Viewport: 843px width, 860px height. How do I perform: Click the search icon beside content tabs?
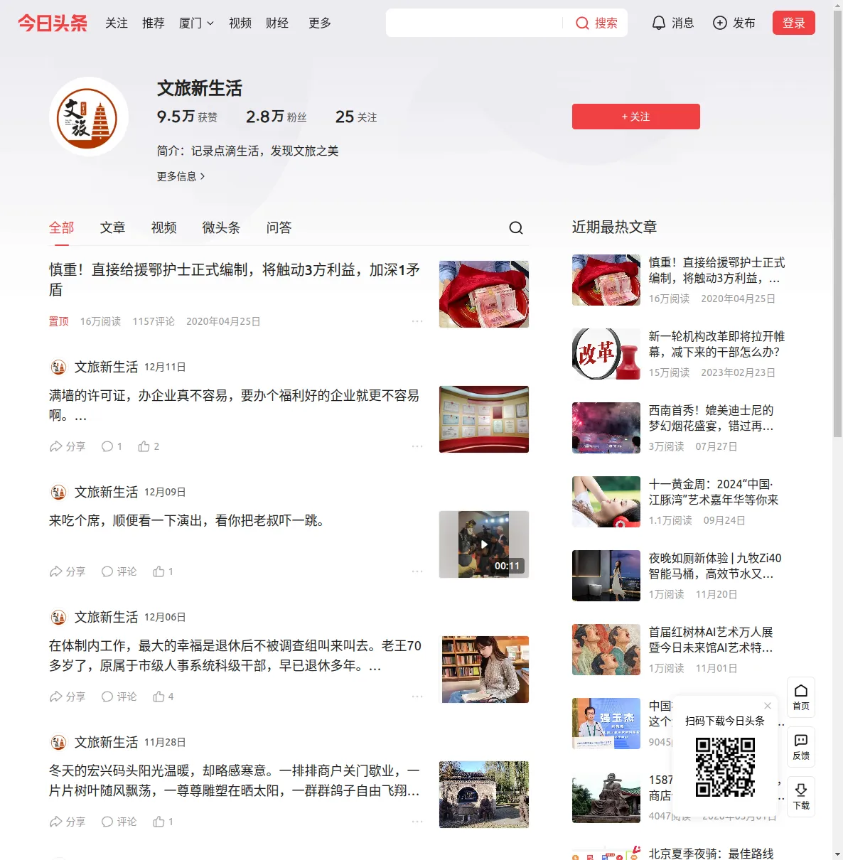(x=516, y=227)
